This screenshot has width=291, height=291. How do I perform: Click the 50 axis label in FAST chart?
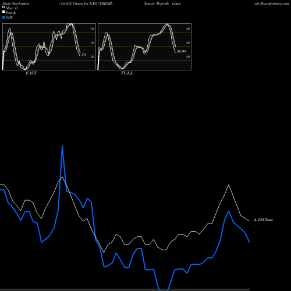[93, 42]
